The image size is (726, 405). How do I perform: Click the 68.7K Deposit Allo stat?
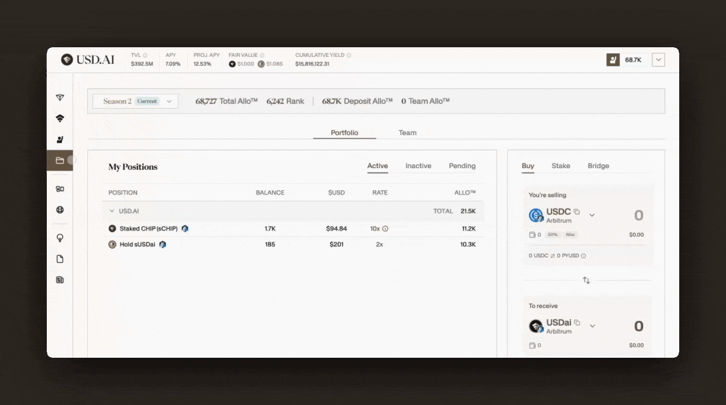pyautogui.click(x=357, y=101)
